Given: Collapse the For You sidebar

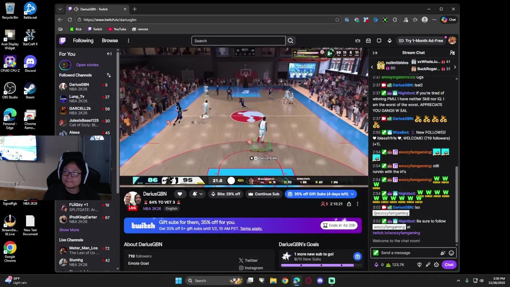Looking at the screenshot, I should click(109, 54).
